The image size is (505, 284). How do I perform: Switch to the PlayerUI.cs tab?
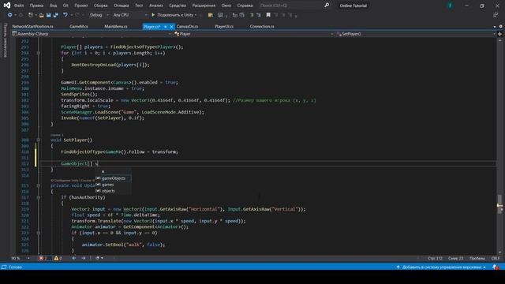[224, 27]
